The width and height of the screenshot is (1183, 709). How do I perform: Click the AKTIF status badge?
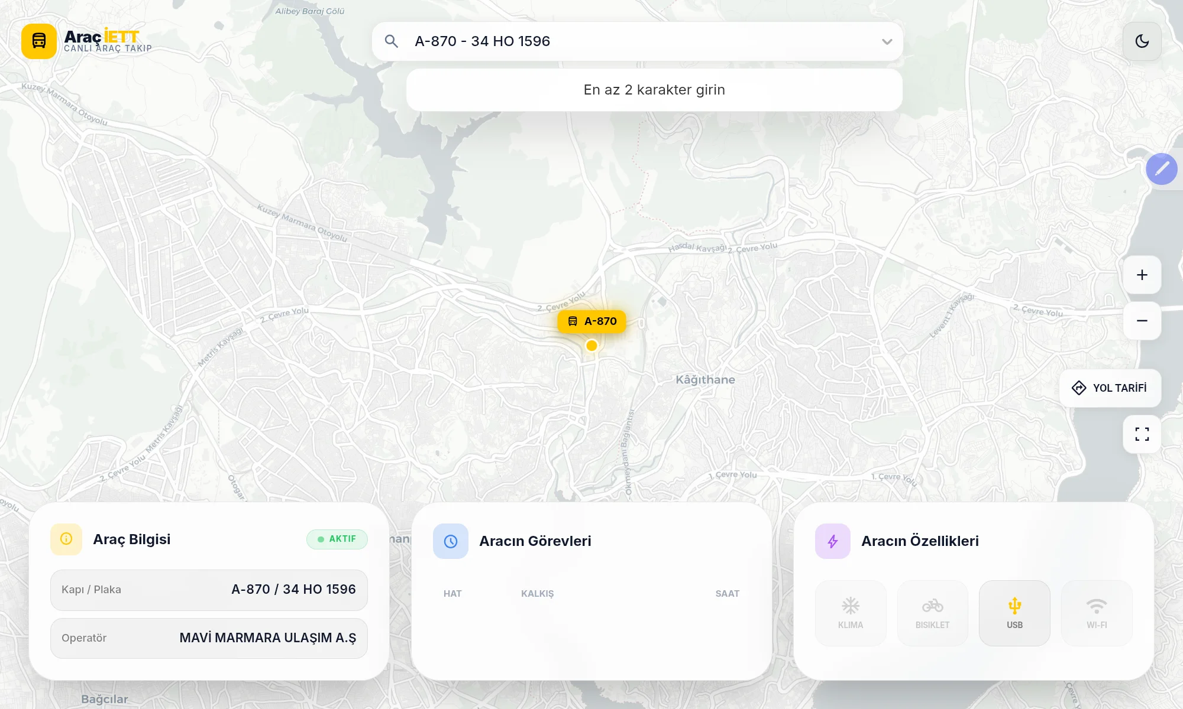tap(337, 539)
